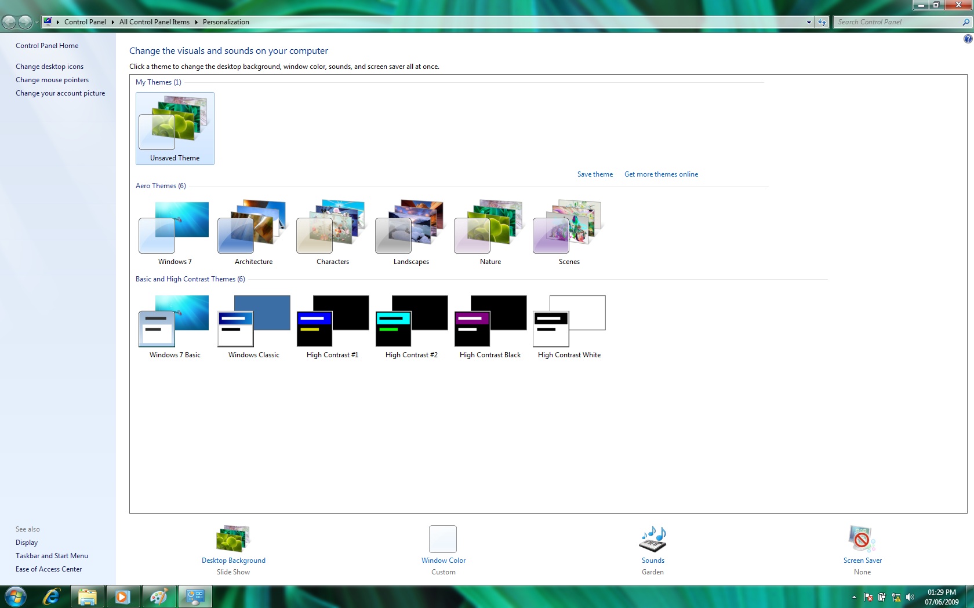Open the Desktop Background settings icon
Image resolution: width=974 pixels, height=608 pixels.
click(233, 539)
